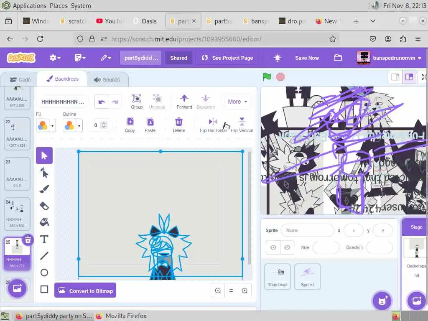Screen dimensions: 428x321
Task: Select backdrop 24 thumbnail
Action: [17, 214]
